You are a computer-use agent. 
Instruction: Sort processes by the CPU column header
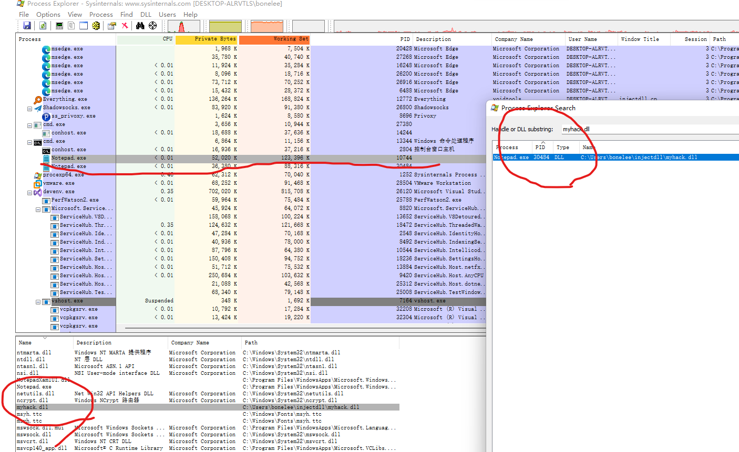(146, 39)
